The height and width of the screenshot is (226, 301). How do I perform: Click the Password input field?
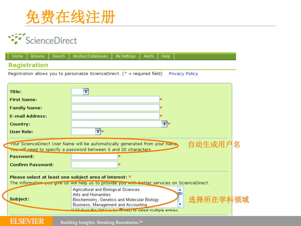pos(94,157)
